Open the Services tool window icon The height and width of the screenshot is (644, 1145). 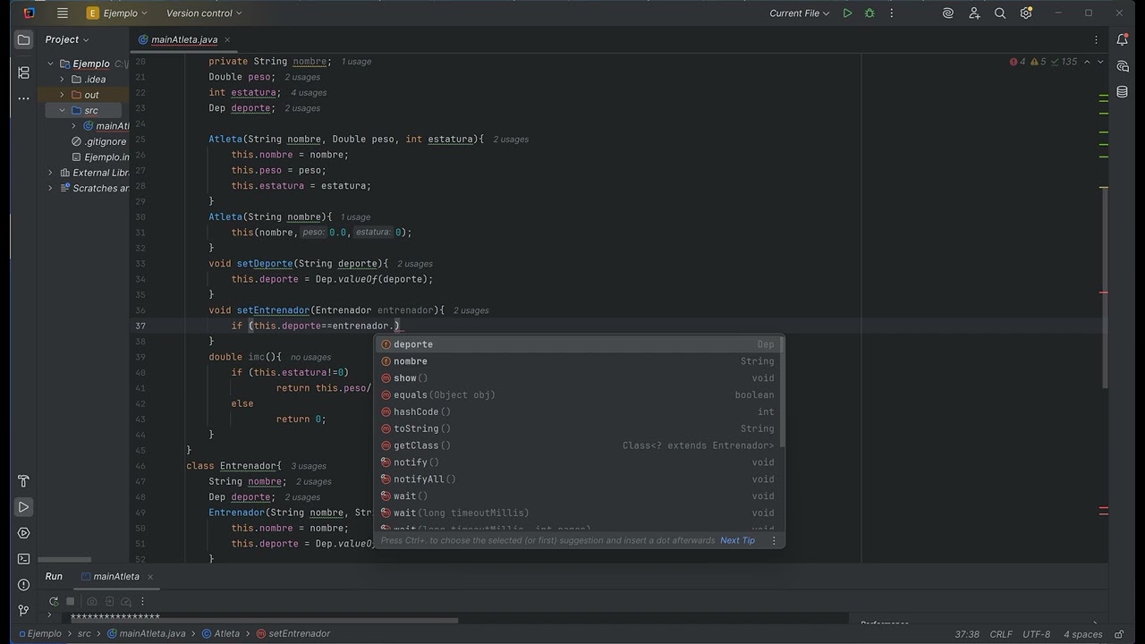[x=23, y=533]
